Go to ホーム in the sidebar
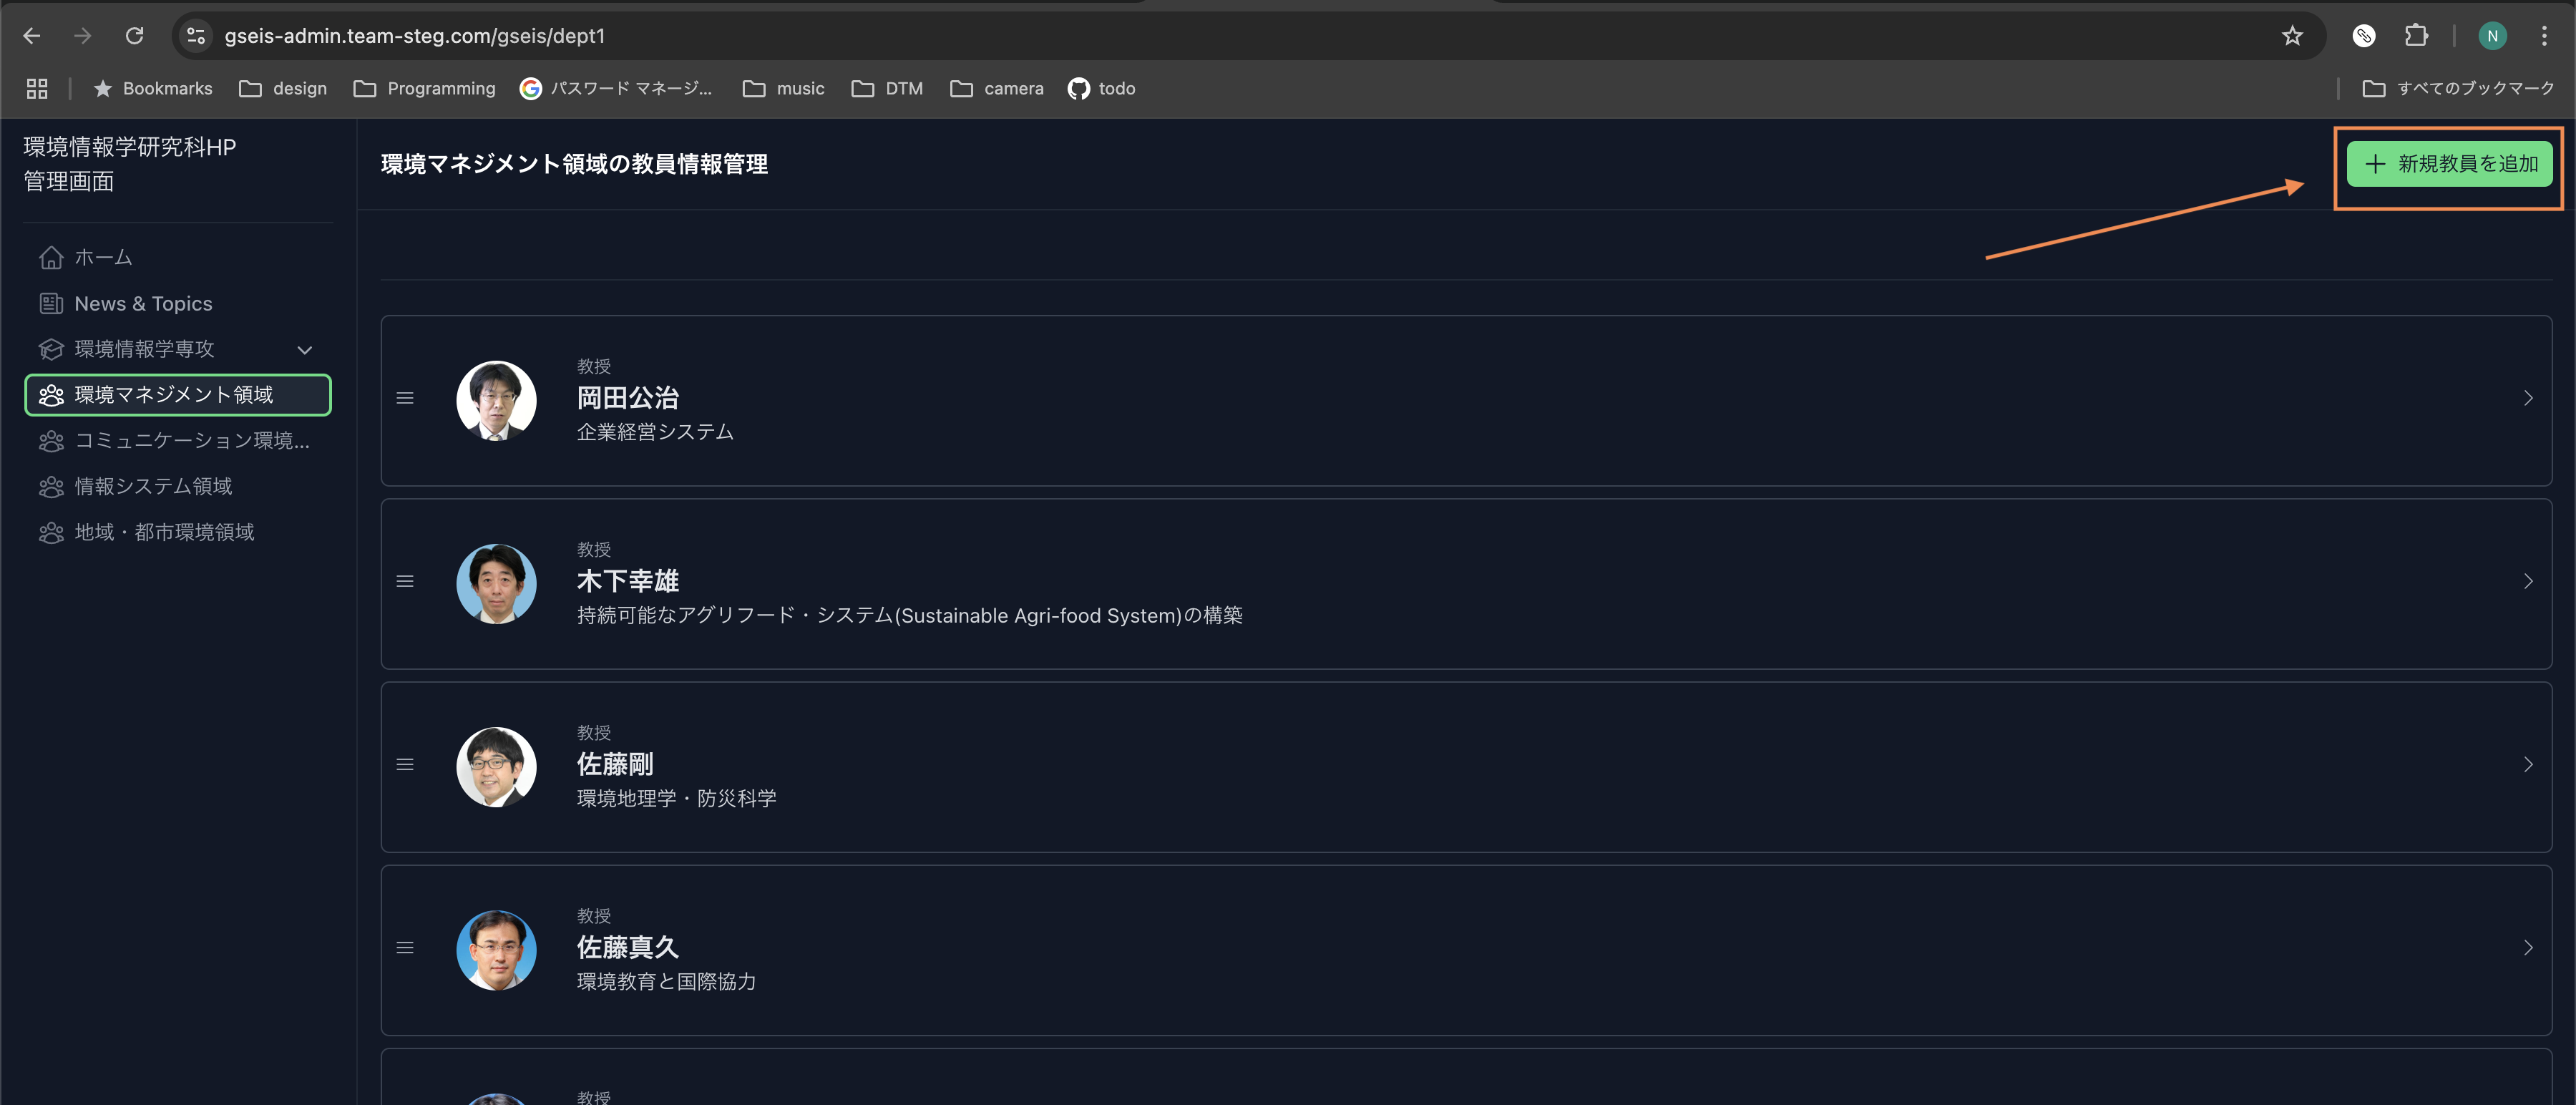Screen dimensions: 2576x1105 [103, 258]
